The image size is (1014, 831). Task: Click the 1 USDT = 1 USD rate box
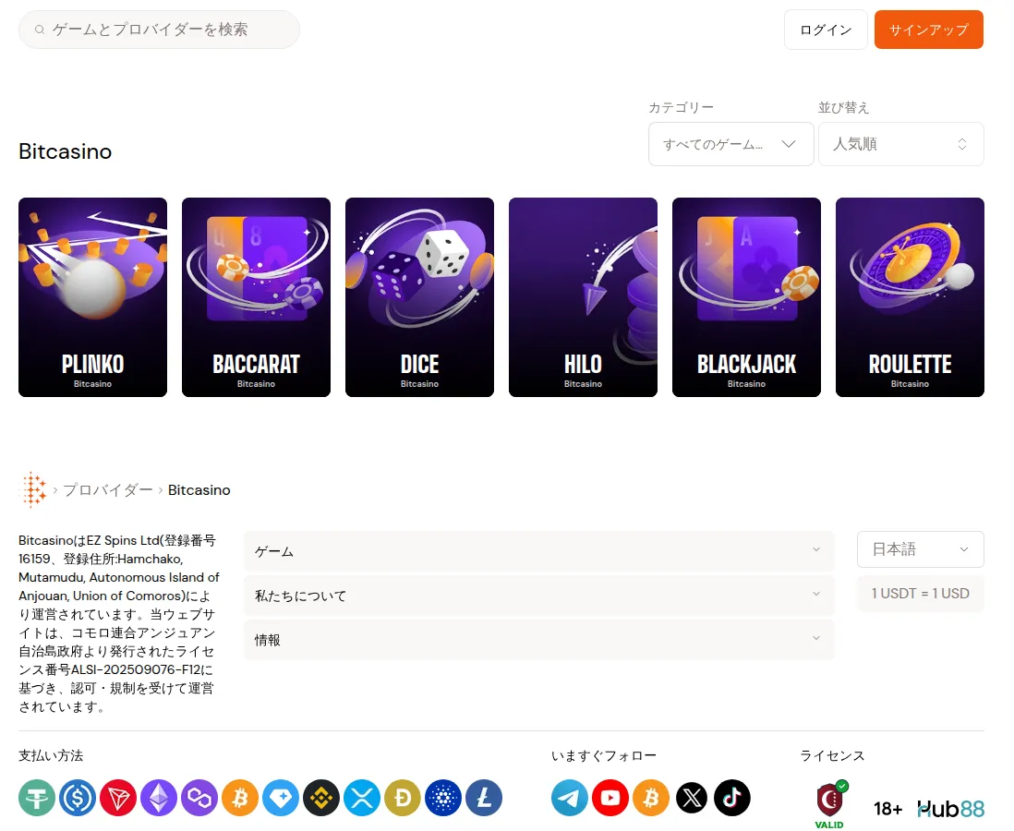[x=920, y=594]
